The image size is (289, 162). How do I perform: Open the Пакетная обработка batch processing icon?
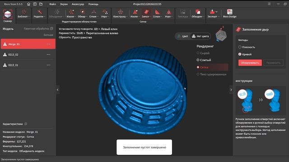tap(51, 29)
